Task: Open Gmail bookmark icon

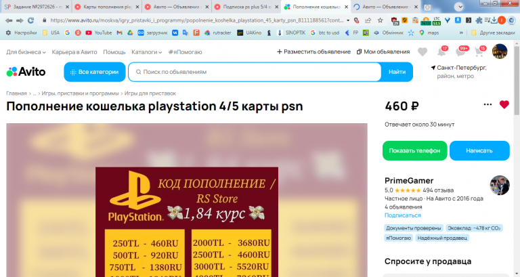Action: [x=119, y=33]
